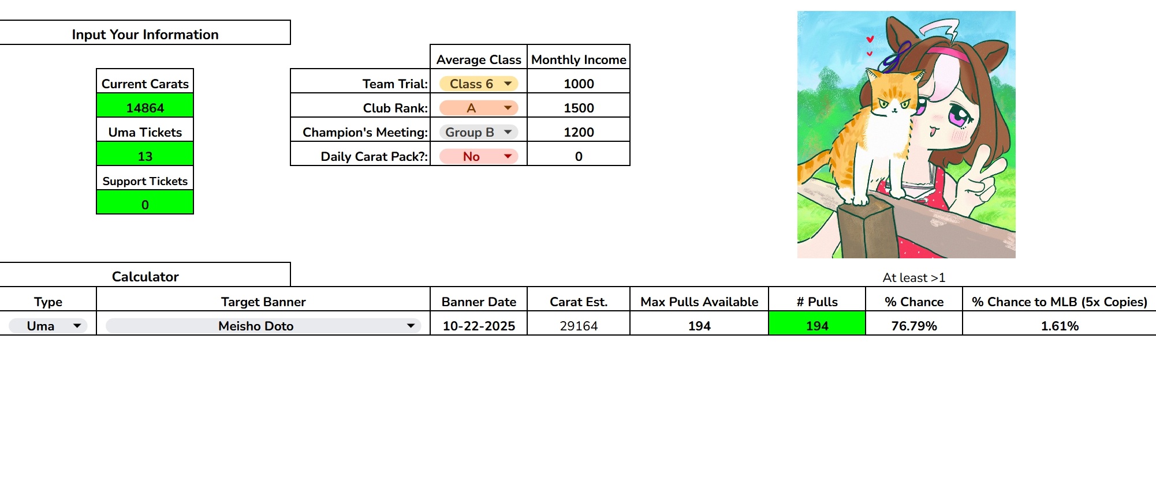Viewport: 1156px width, 493px height.
Task: Select the Uma Tickets value cell
Action: coord(145,156)
